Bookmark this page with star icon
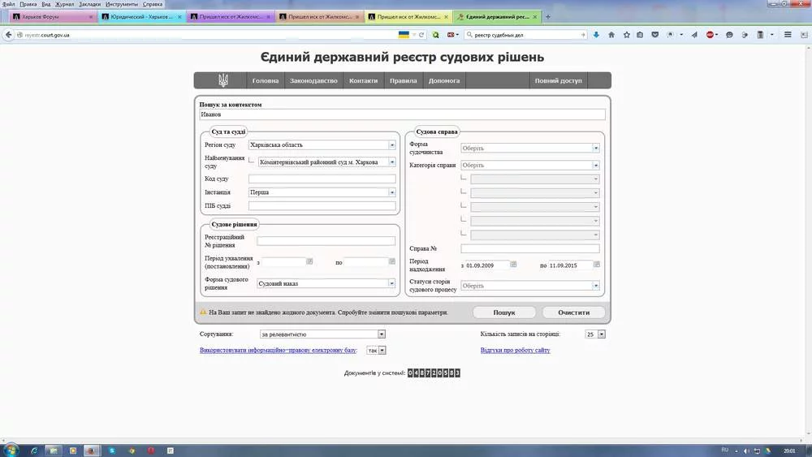This screenshot has width=812, height=457. 627,35
